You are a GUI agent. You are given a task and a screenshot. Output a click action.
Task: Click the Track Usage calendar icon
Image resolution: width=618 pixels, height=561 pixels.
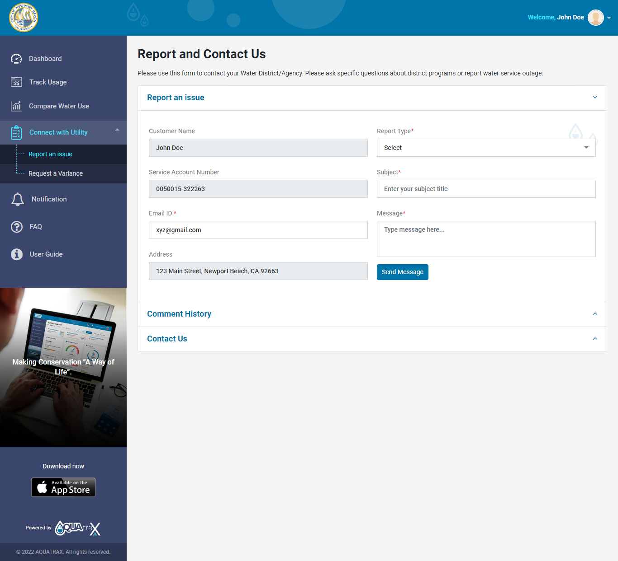16,82
